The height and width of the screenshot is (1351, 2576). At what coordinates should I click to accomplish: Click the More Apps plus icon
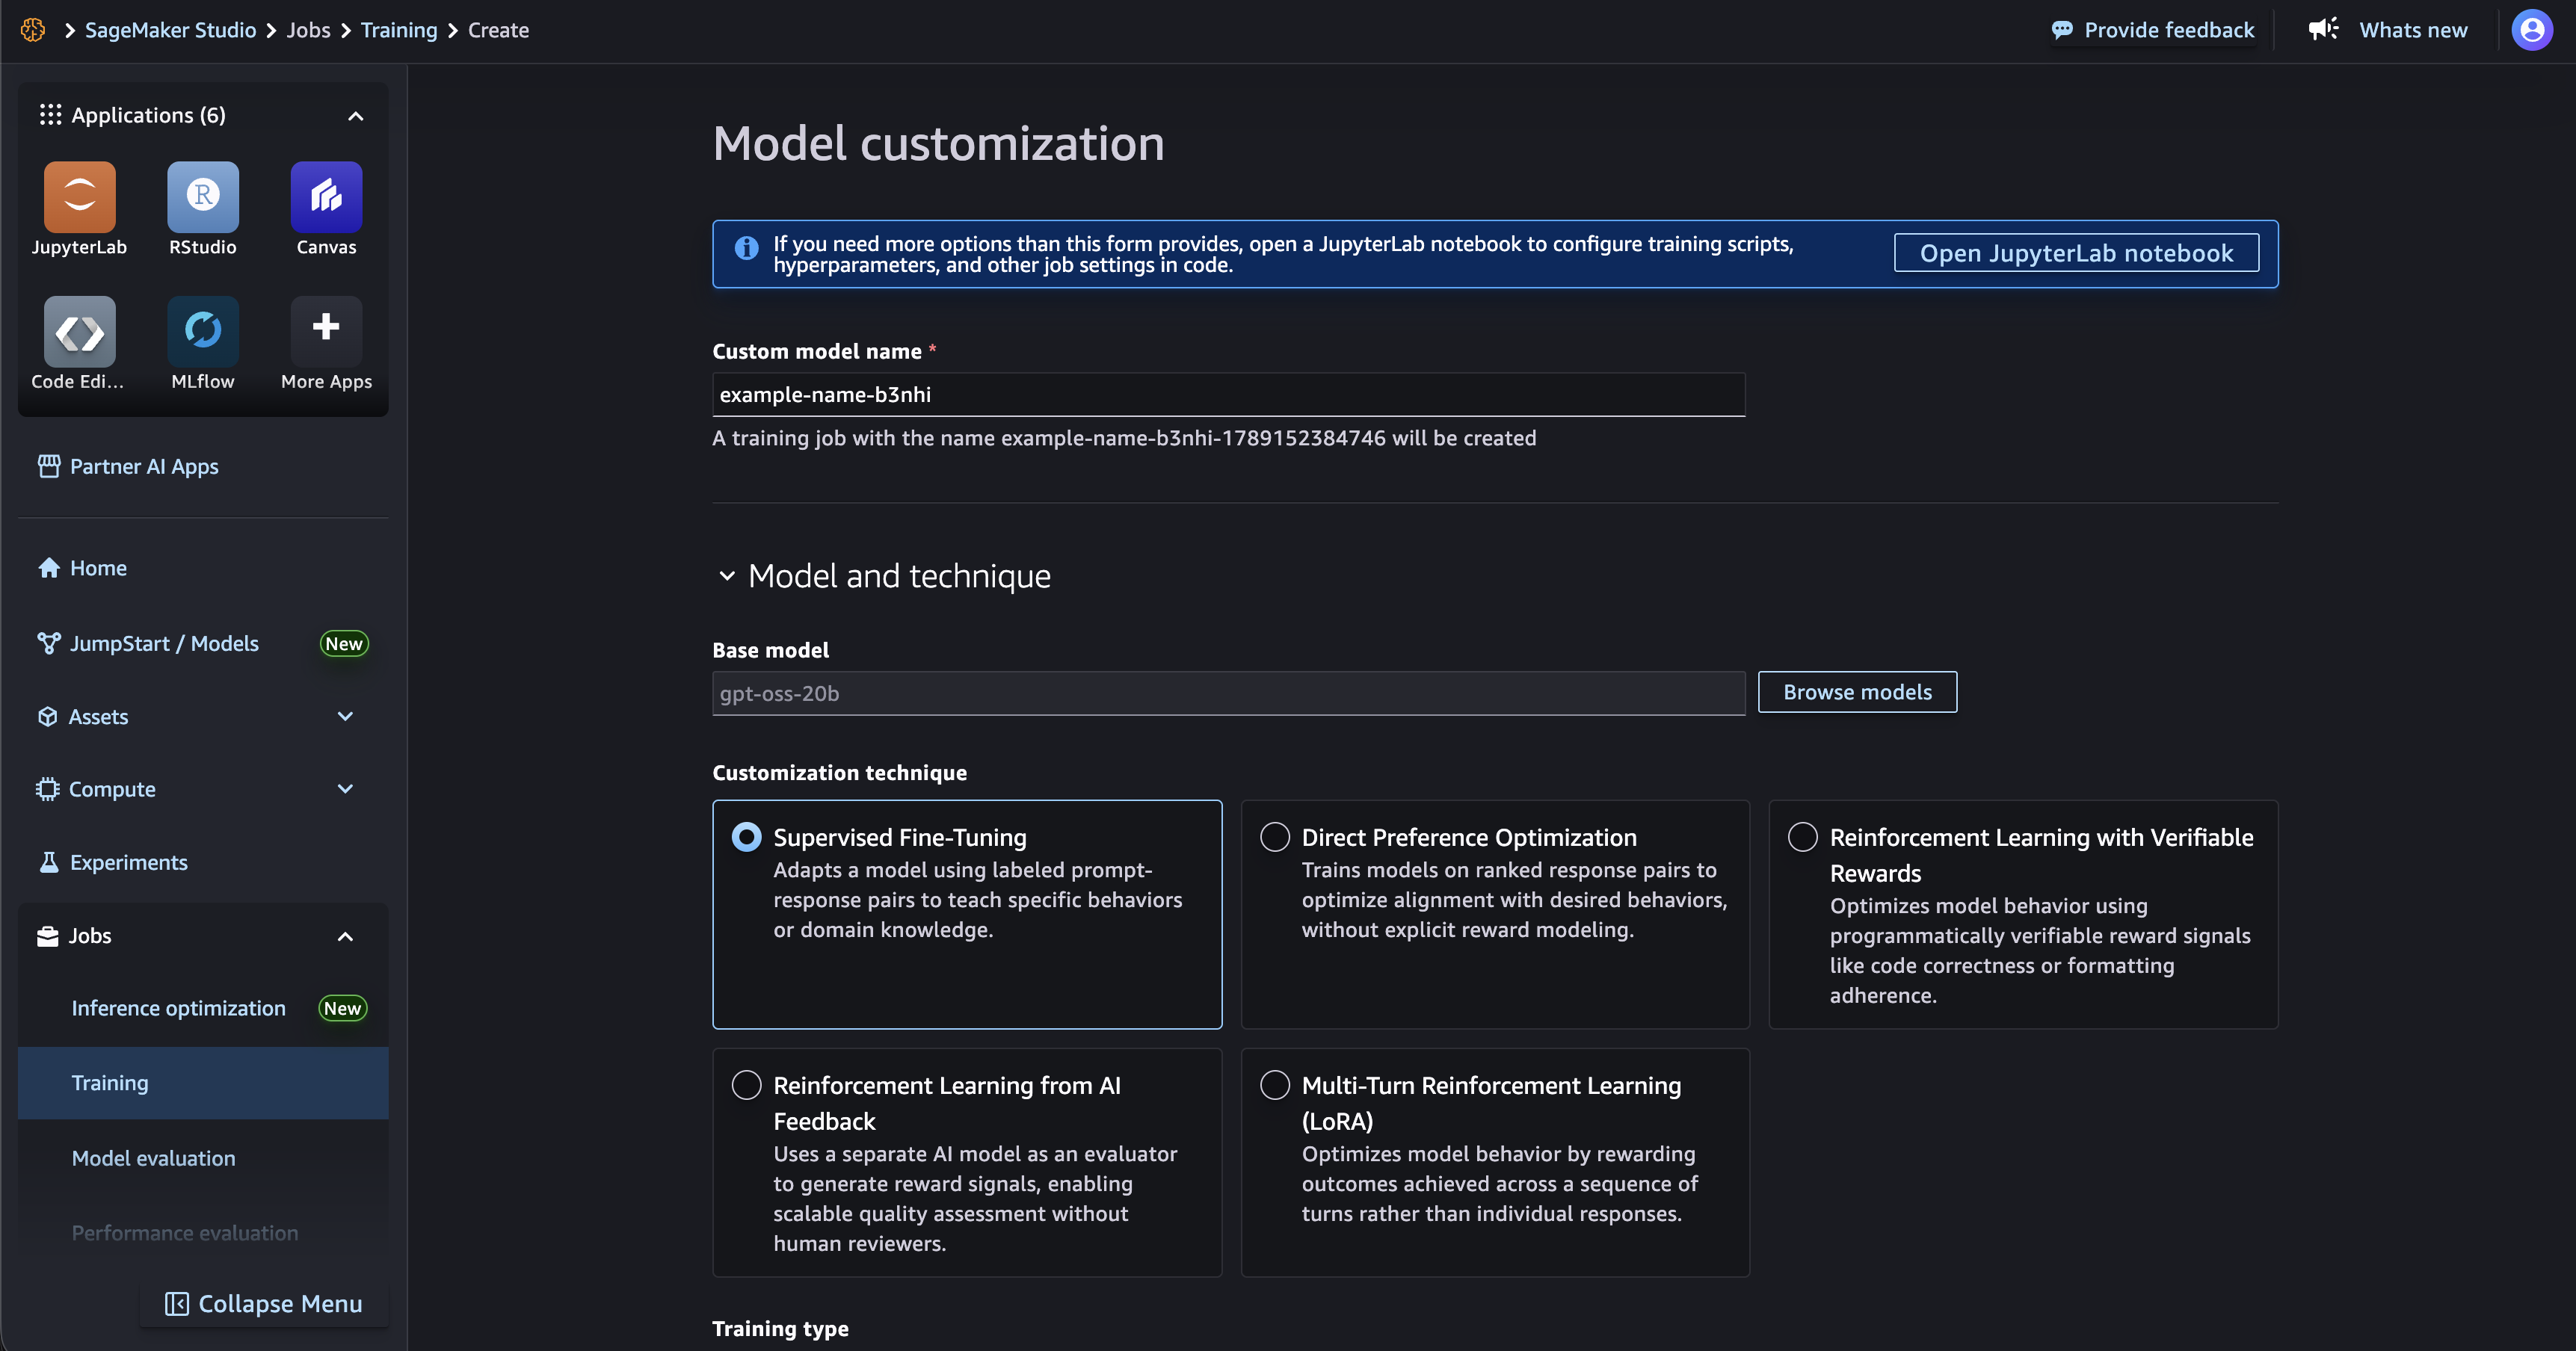326,327
